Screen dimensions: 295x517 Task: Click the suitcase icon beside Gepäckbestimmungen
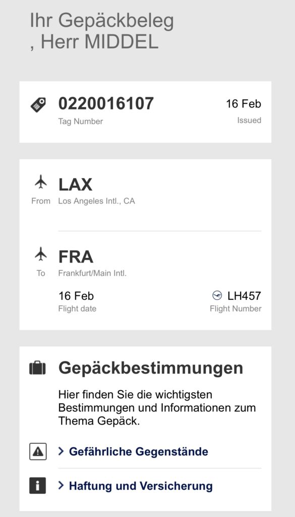point(38,368)
